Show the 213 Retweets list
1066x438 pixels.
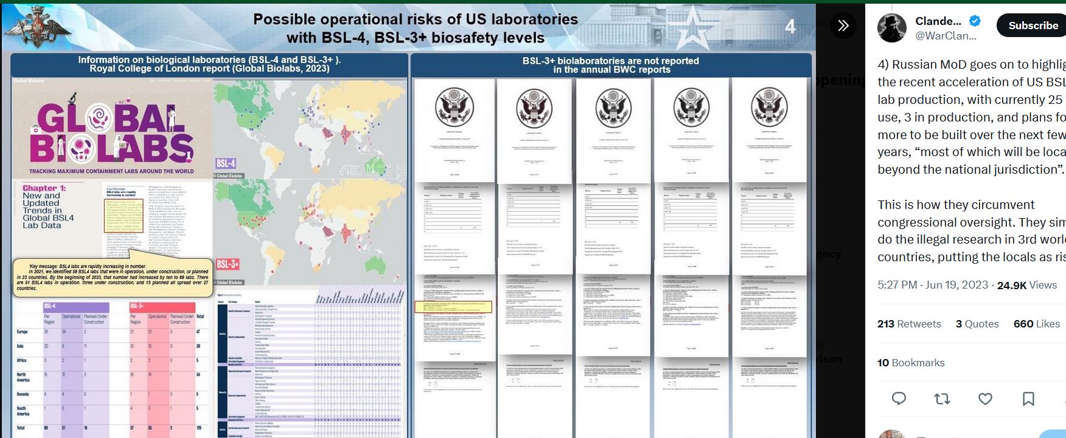point(909,324)
